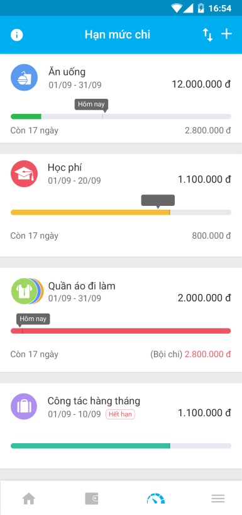Tap the Hạn mức chi header title
242x515 pixels.
pos(118,35)
